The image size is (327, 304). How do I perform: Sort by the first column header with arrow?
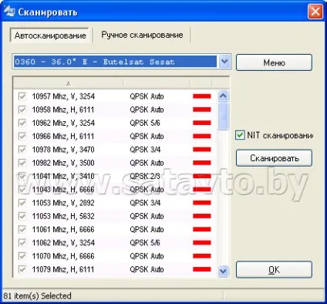pos(69,83)
